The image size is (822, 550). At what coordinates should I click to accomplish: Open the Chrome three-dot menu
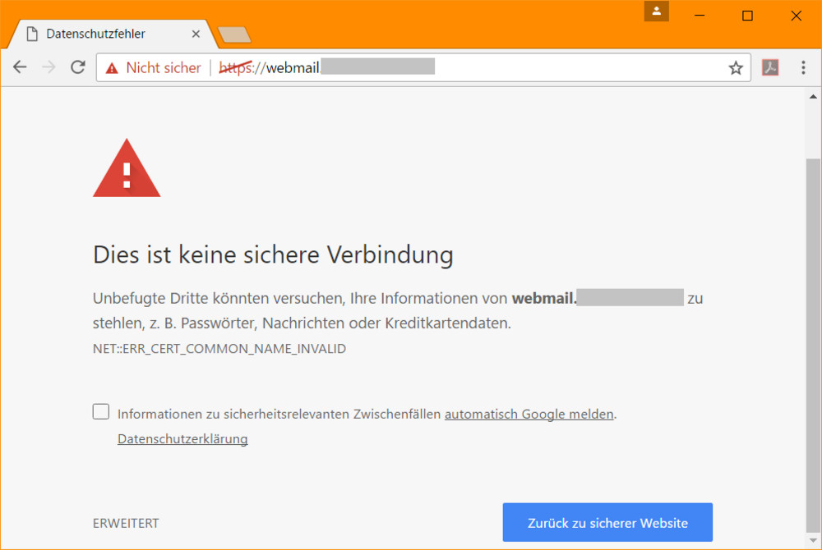coord(803,67)
